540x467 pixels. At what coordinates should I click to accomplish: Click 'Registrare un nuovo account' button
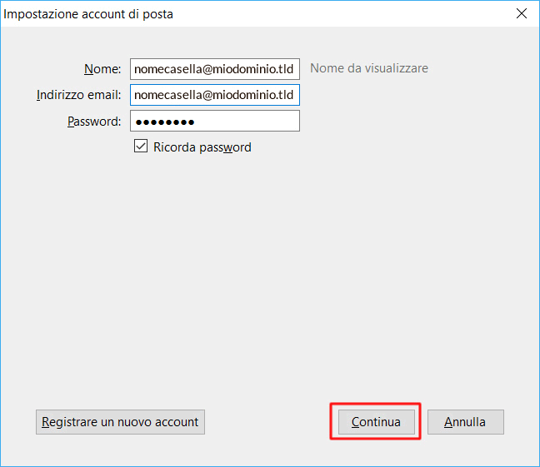pyautogui.click(x=120, y=422)
